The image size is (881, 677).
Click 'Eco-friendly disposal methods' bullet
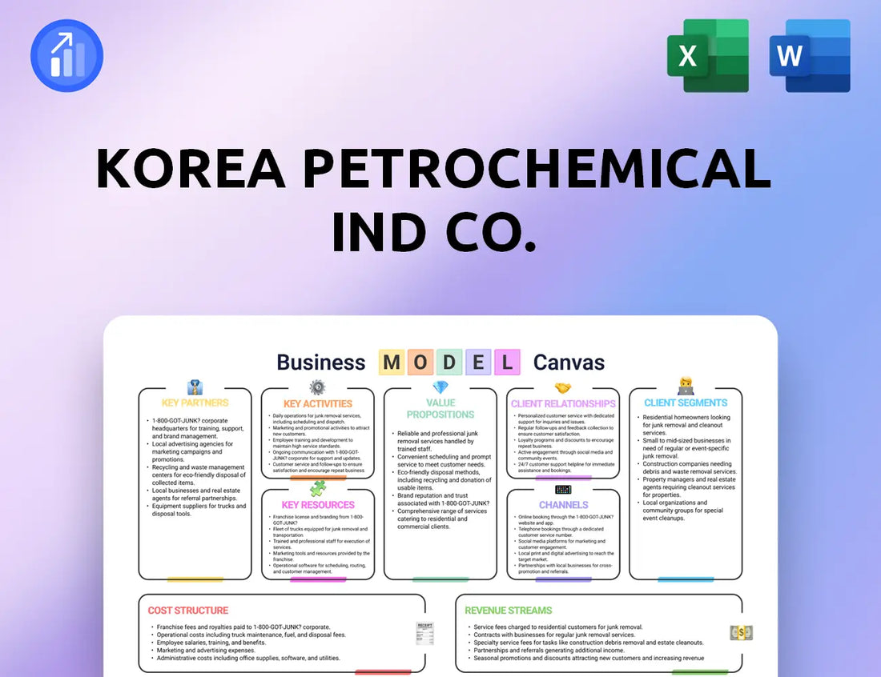coord(444,480)
